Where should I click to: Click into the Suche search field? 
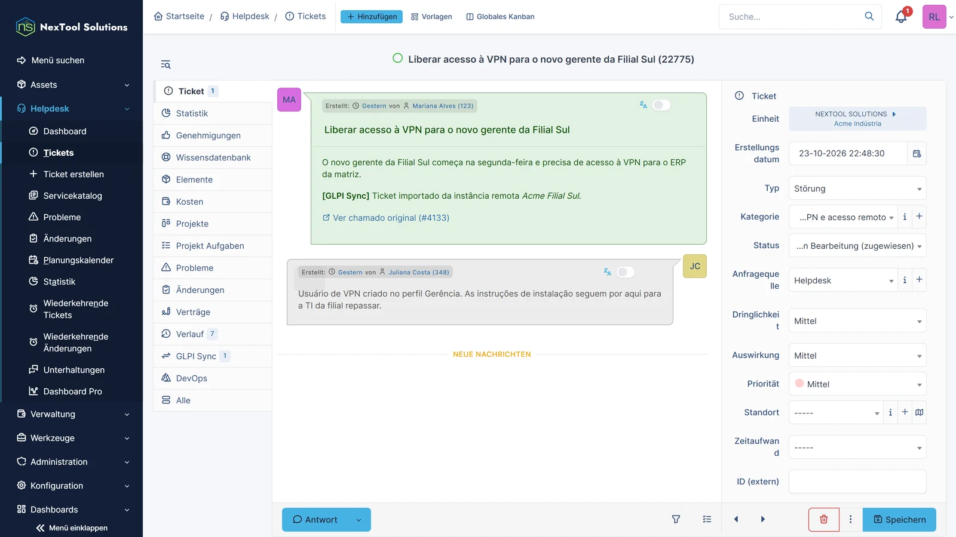792,17
